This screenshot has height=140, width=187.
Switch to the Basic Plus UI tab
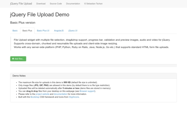(x=43, y=31)
